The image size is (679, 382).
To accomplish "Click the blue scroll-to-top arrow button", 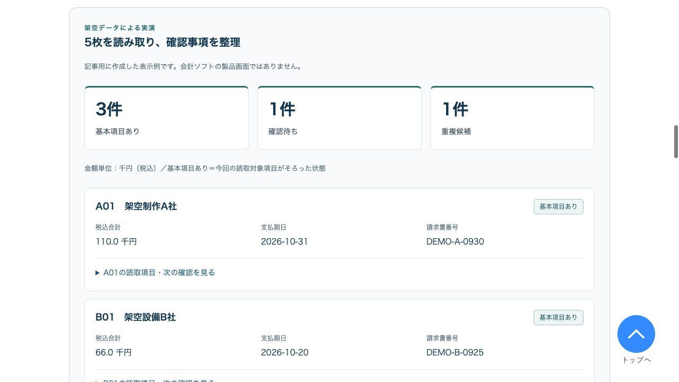I will 636,334.
